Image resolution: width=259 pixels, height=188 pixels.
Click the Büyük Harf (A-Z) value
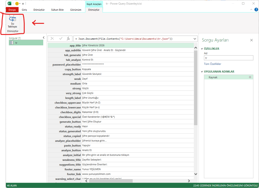91,103
